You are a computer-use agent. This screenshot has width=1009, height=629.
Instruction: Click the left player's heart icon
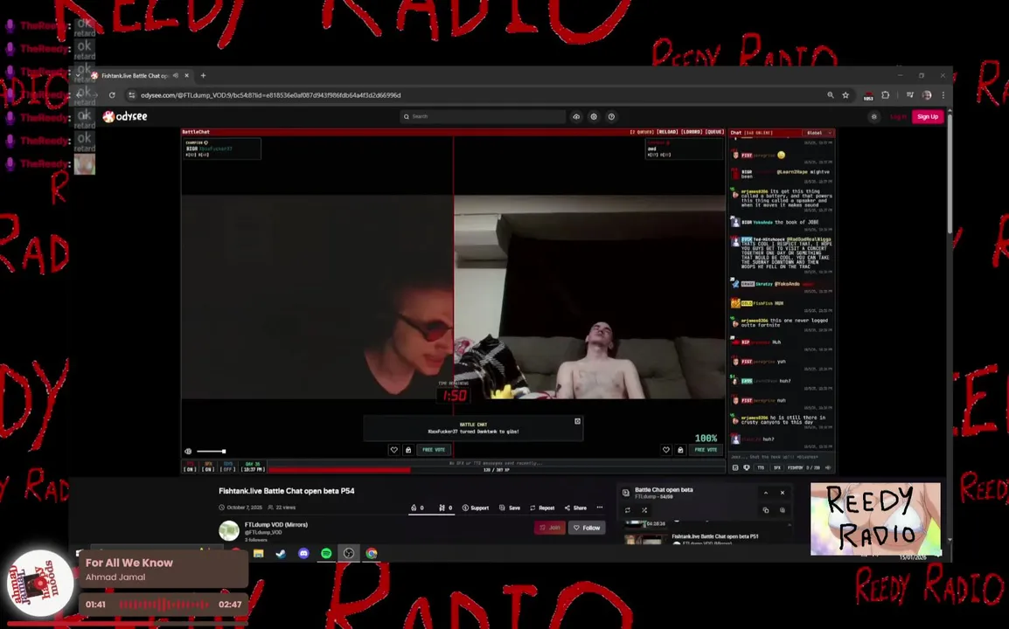click(x=393, y=450)
